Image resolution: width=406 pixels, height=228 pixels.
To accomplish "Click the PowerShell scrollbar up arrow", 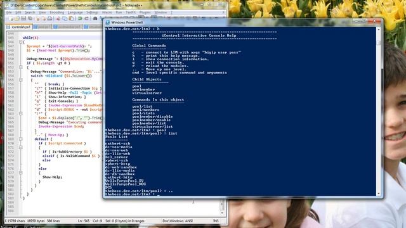I will coord(378,30).
